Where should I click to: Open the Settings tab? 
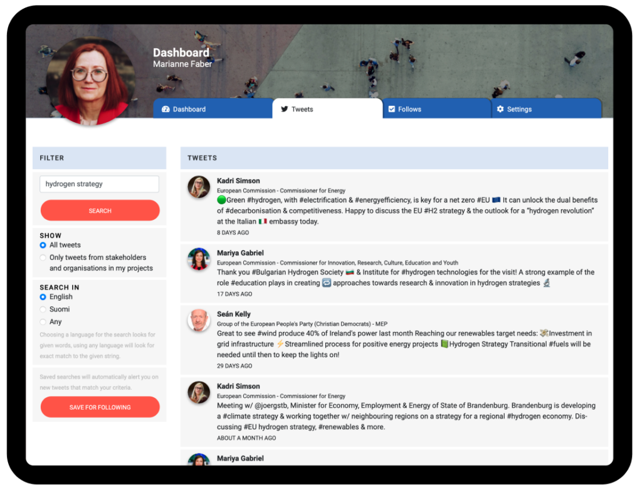coord(547,109)
